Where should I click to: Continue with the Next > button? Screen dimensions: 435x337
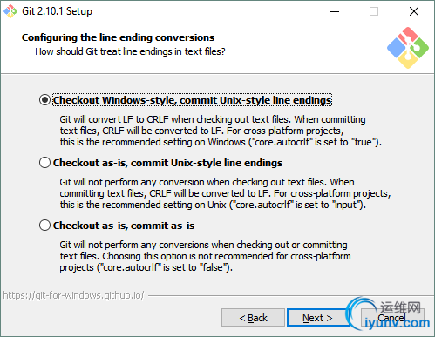317,318
